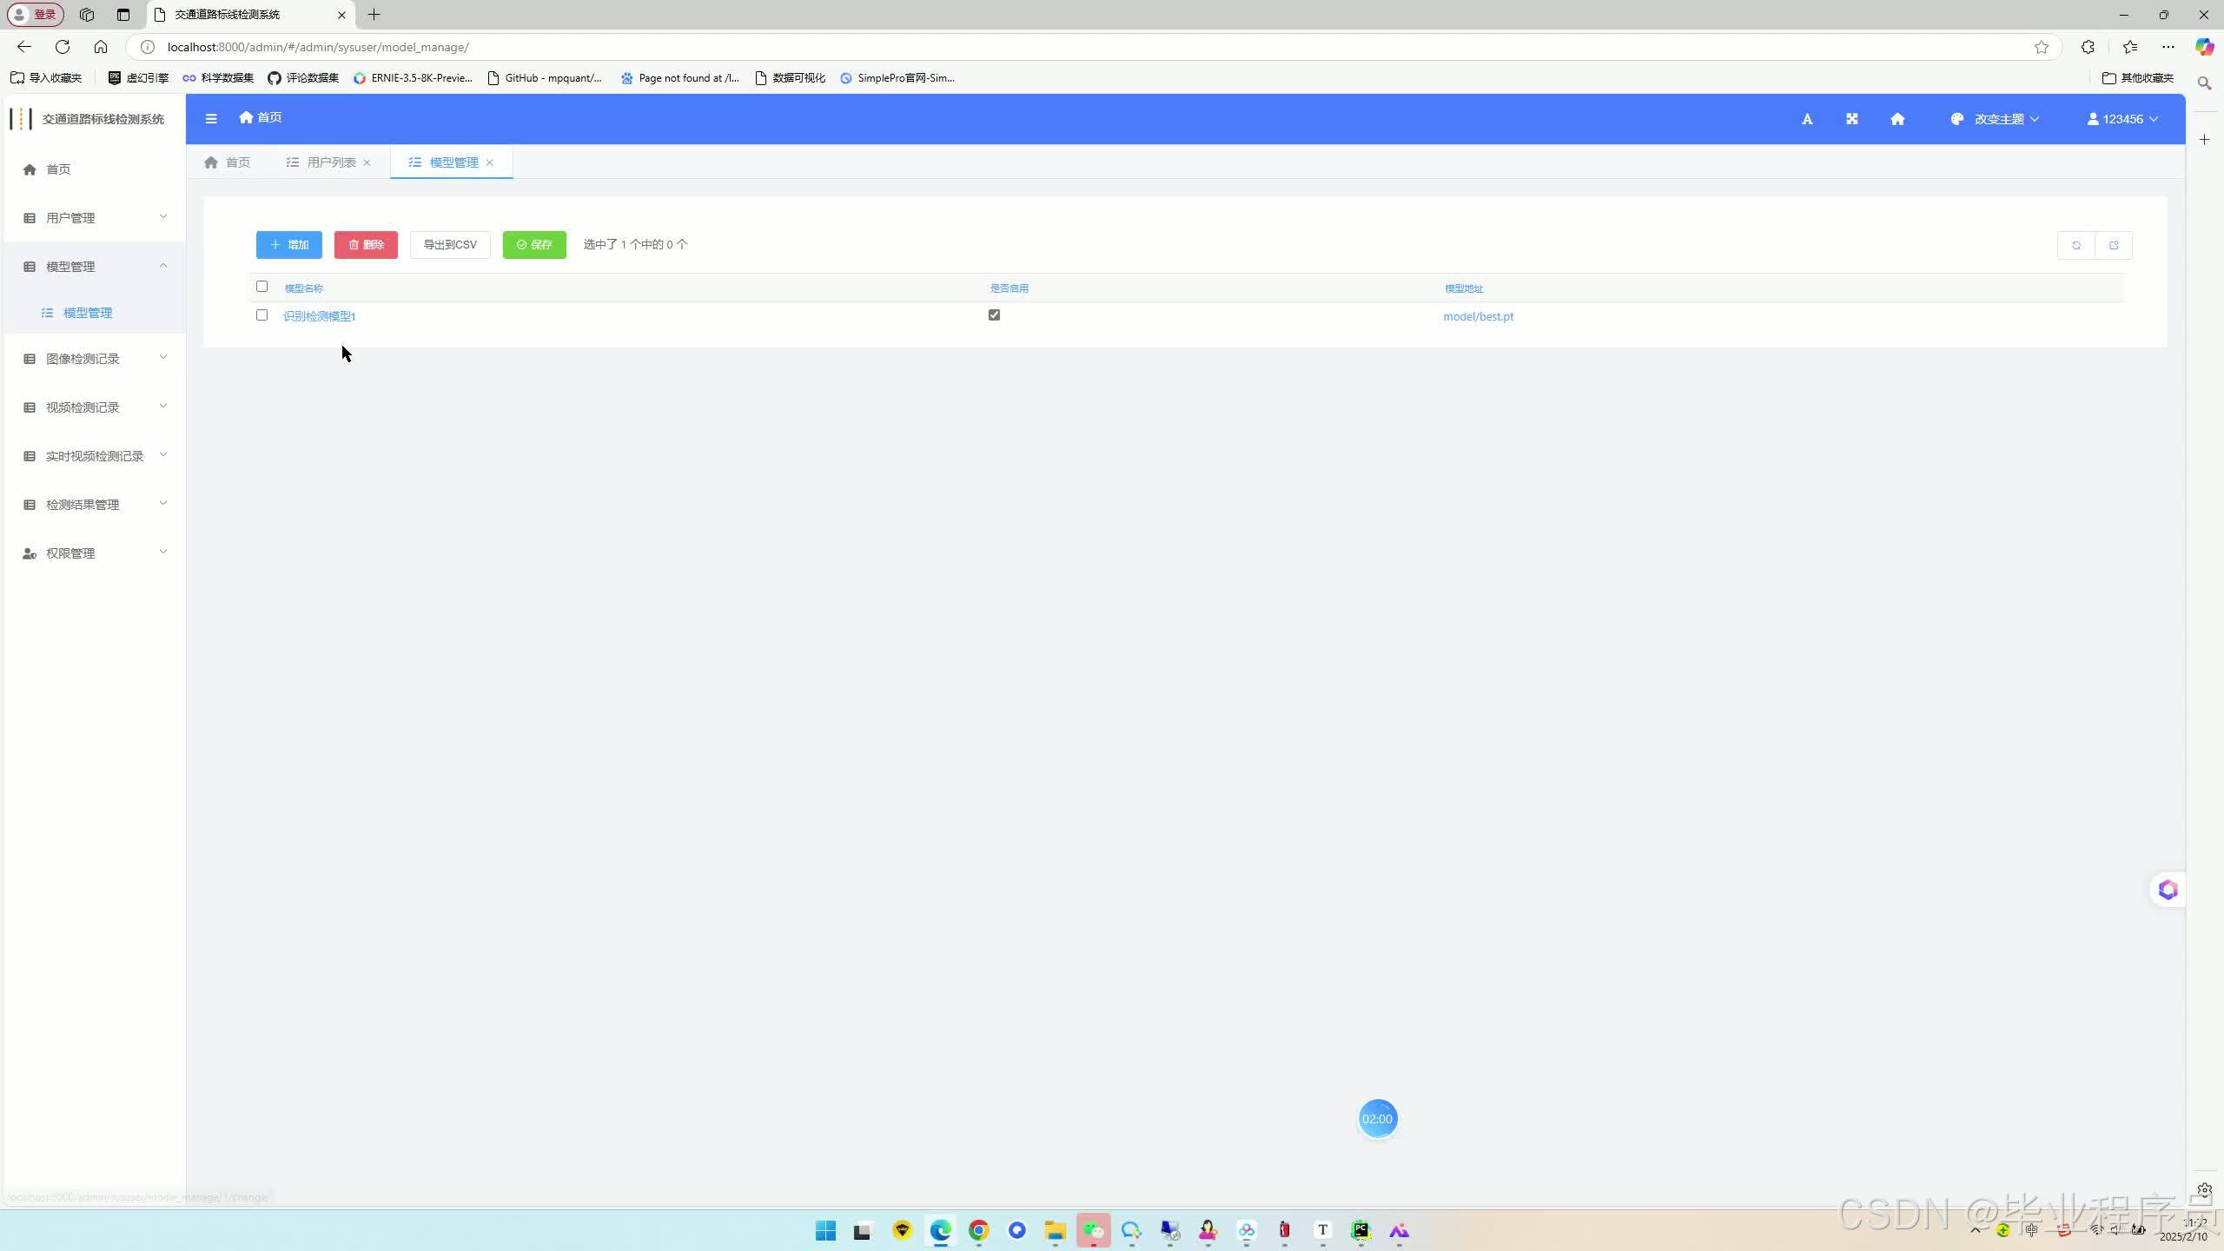The width and height of the screenshot is (2224, 1251).
Task: Expand the 权限管理 sidebar menu
Action: coord(94,553)
